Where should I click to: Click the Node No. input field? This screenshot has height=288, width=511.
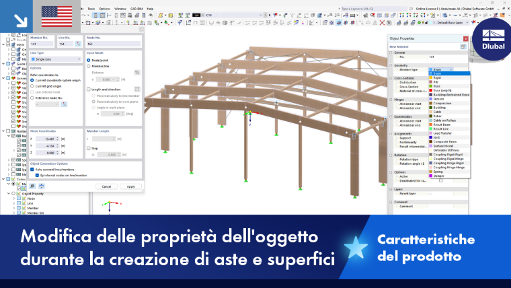point(114,44)
